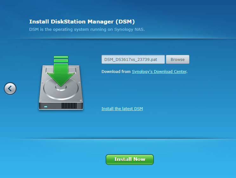Click the '(DSM)' part of the title
The image size is (236, 178).
click(x=125, y=22)
